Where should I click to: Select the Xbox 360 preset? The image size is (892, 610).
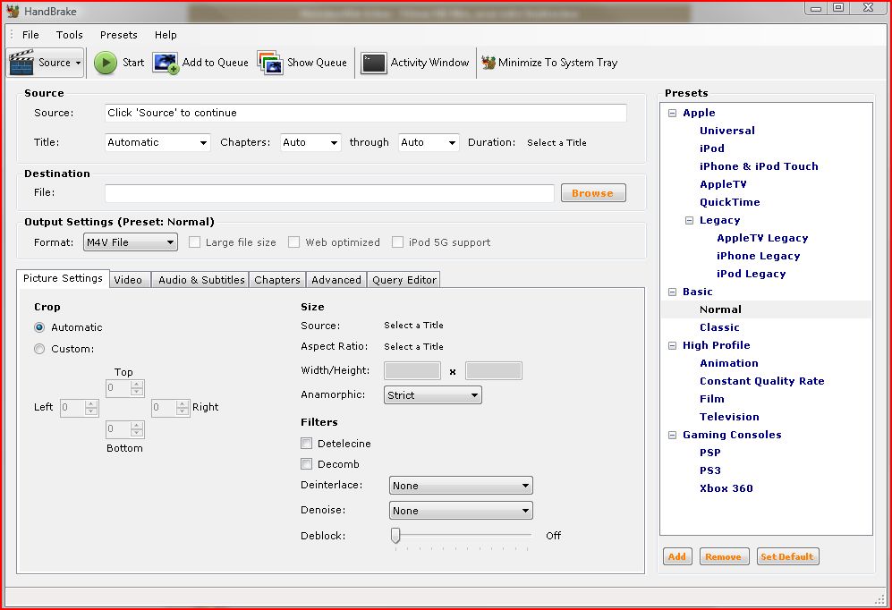[x=726, y=489]
